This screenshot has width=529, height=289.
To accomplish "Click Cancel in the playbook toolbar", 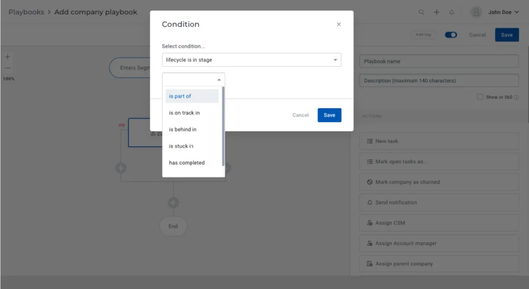I will click(x=477, y=35).
